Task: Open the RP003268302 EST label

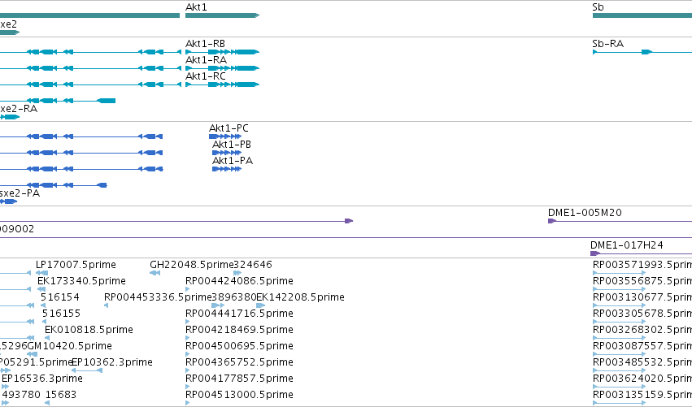Action: tap(642, 330)
